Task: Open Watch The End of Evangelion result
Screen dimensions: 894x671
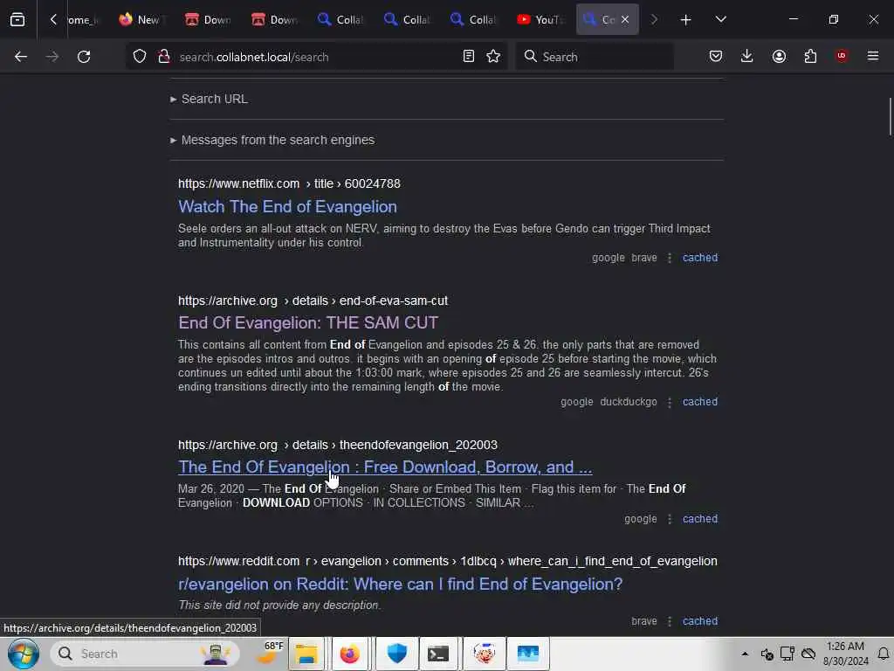Action: [287, 206]
